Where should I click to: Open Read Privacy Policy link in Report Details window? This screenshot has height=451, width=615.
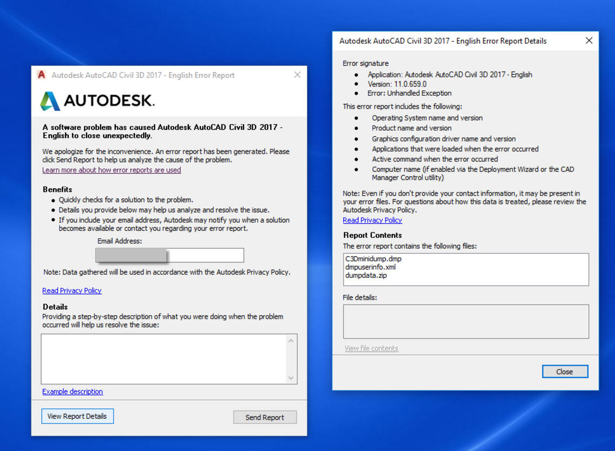coord(372,220)
